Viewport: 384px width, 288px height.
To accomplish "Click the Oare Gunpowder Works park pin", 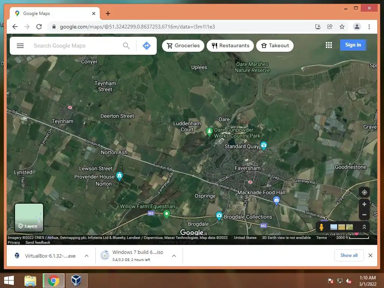I will (x=209, y=132).
